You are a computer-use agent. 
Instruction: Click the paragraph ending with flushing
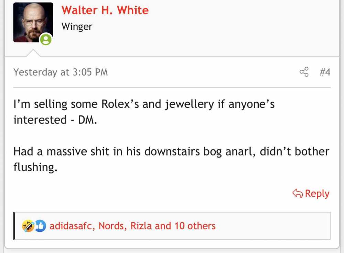tap(171, 159)
